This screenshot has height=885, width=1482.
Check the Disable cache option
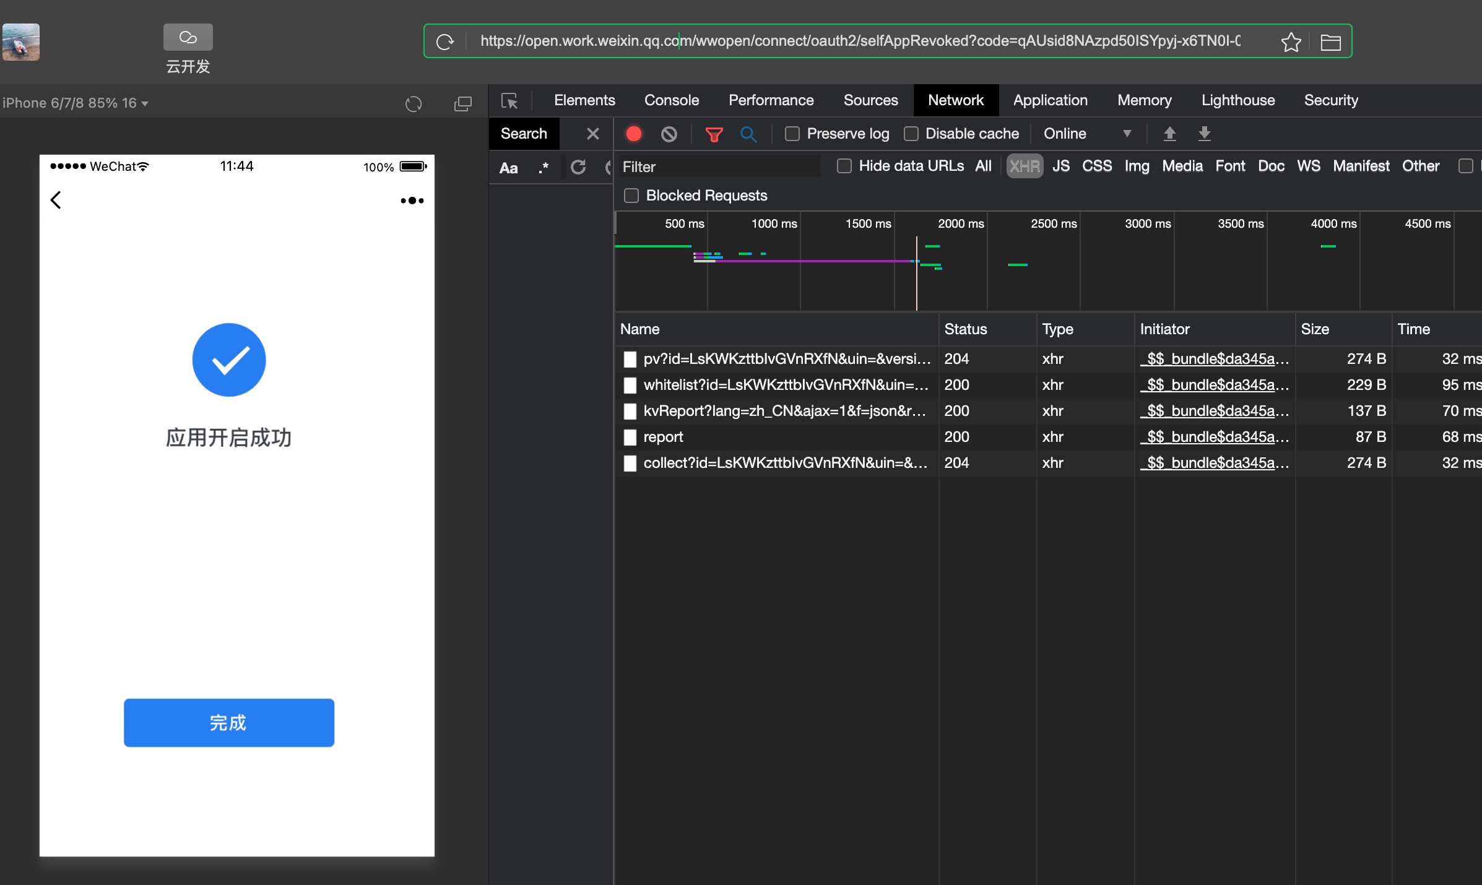pyautogui.click(x=911, y=134)
